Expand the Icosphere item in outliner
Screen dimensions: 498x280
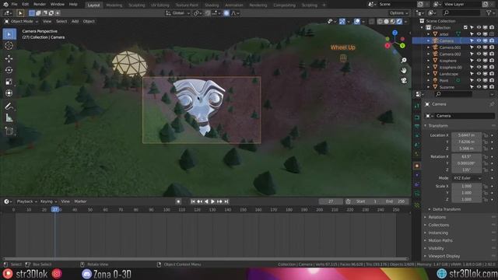[x=429, y=61]
